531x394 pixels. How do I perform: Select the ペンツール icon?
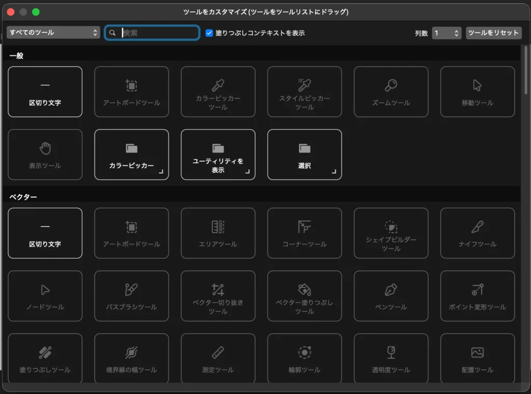click(x=391, y=289)
